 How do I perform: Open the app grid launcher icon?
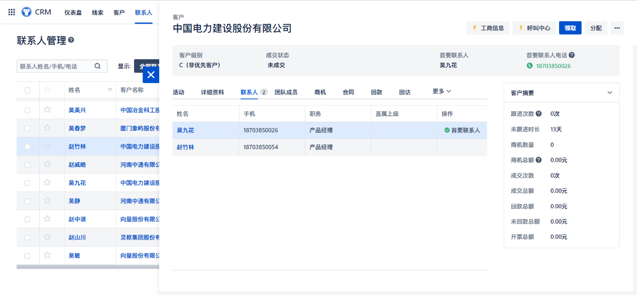12,12
